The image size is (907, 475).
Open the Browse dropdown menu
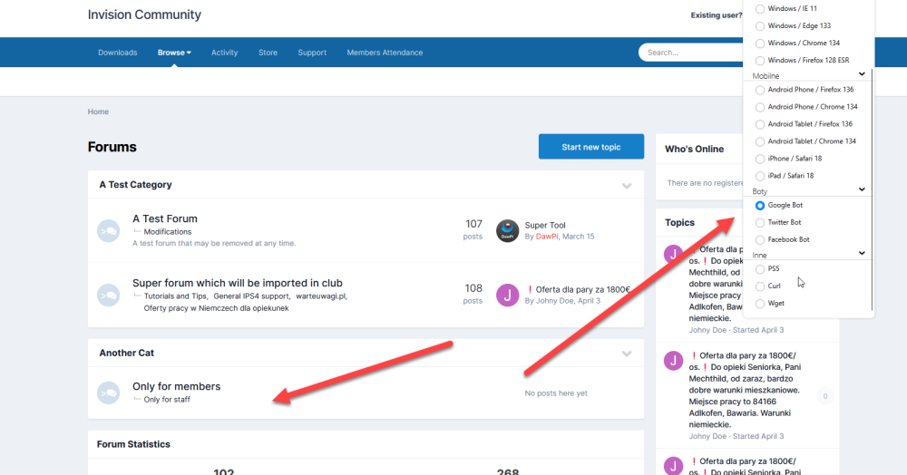[174, 53]
